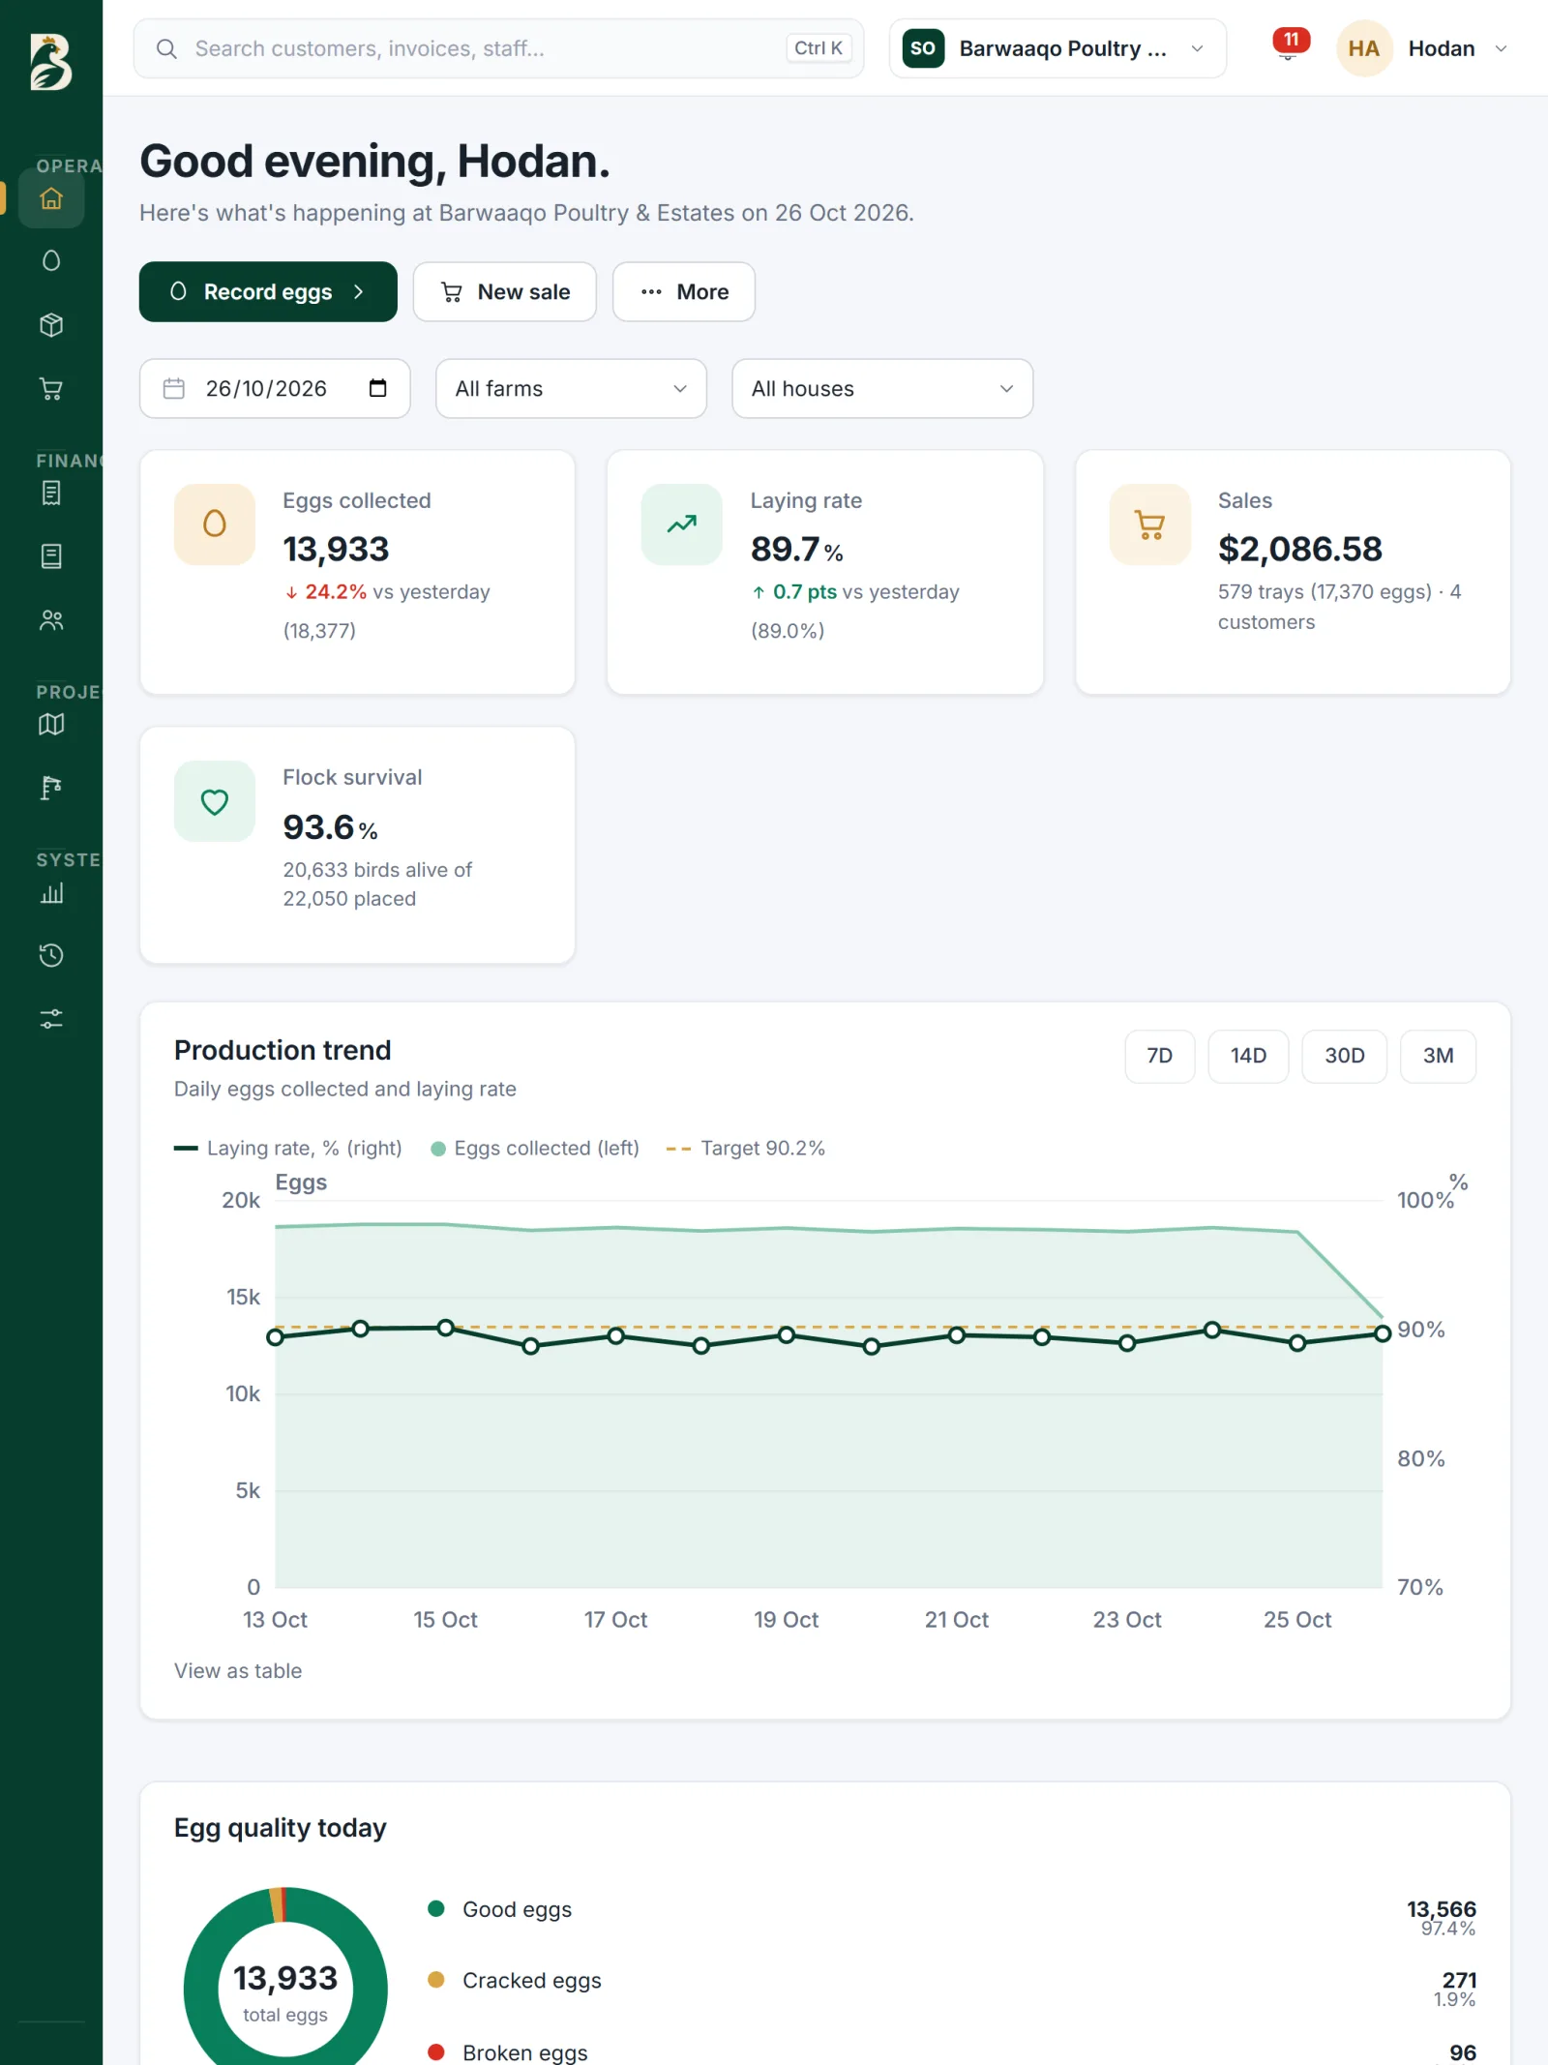The image size is (1548, 2065).
Task: Open the inventory box sidebar icon
Action: coord(51,325)
